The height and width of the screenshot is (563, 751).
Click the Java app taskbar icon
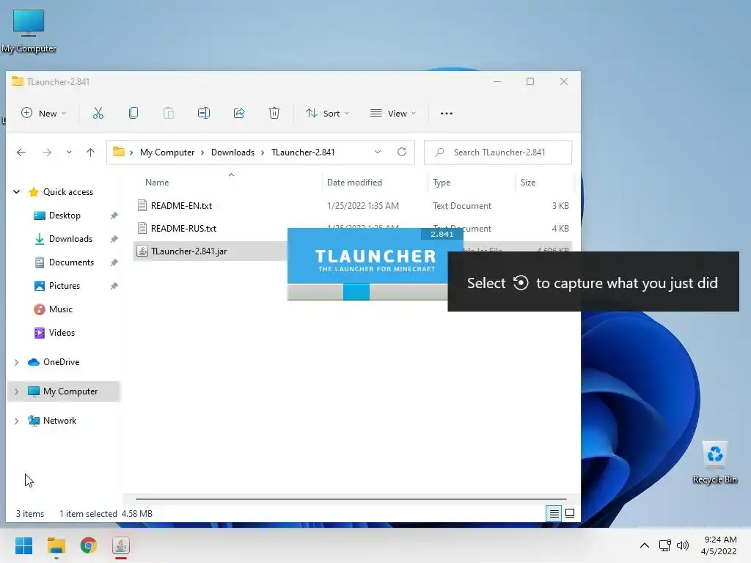121,545
